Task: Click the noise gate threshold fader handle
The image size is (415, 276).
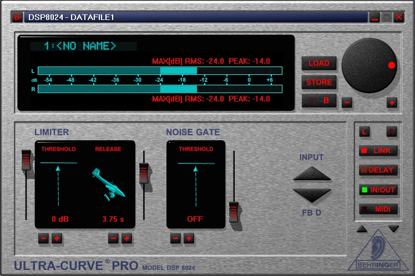Action: [234, 212]
